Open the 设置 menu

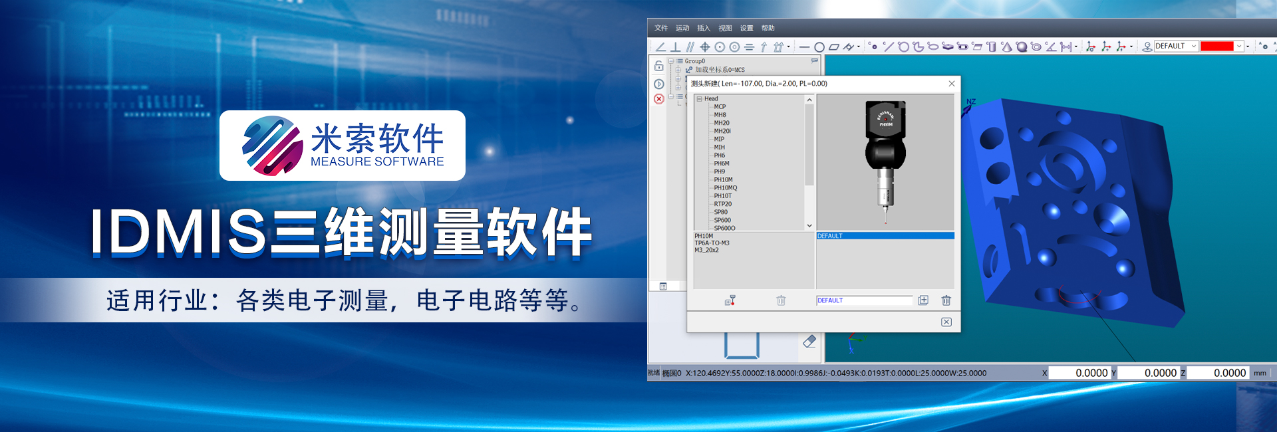747,28
